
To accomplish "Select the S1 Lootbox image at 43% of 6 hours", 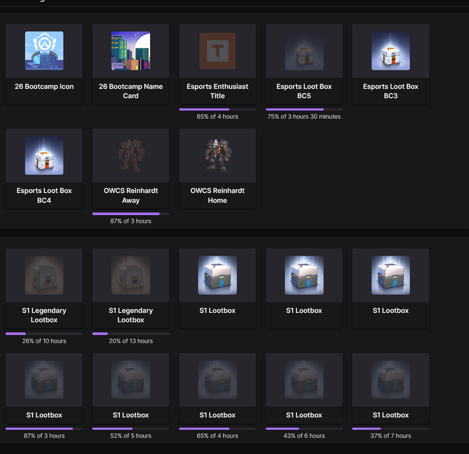I will pos(304,380).
